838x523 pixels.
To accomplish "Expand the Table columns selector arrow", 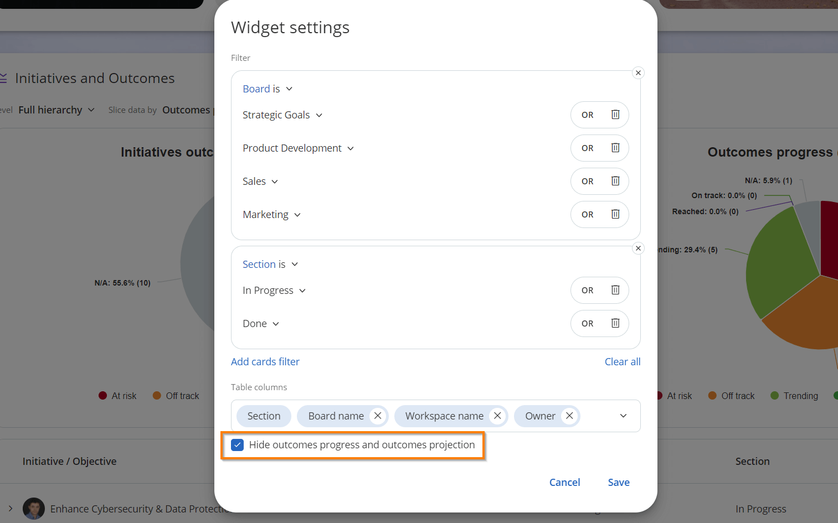I will click(623, 416).
